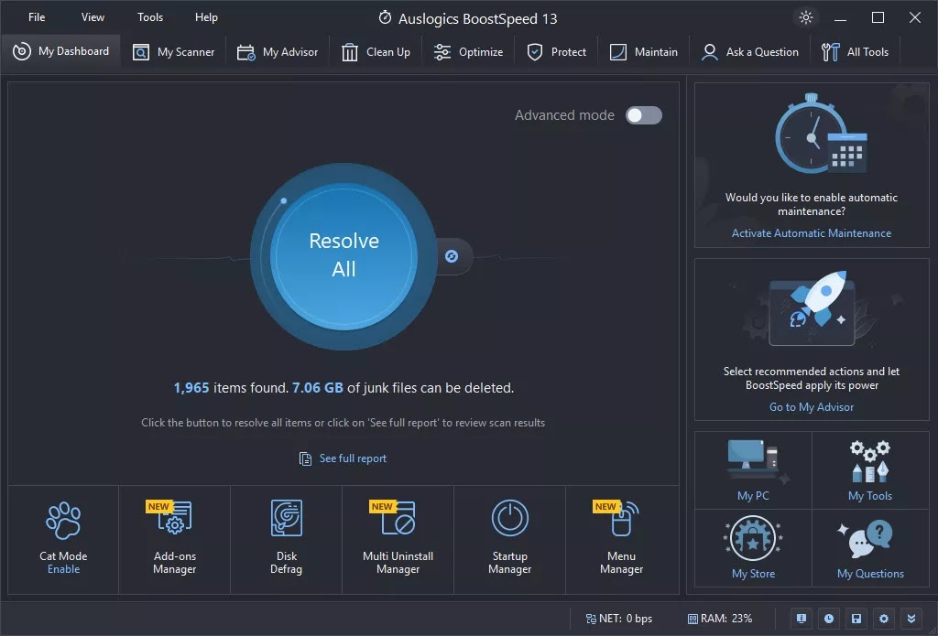The height and width of the screenshot is (636, 938).
Task: Open BoostSpeed settings from the status bar
Action: pyautogui.click(x=883, y=619)
